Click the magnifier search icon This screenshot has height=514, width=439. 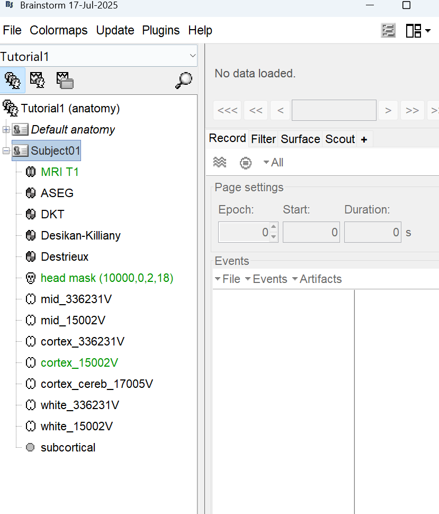click(183, 80)
